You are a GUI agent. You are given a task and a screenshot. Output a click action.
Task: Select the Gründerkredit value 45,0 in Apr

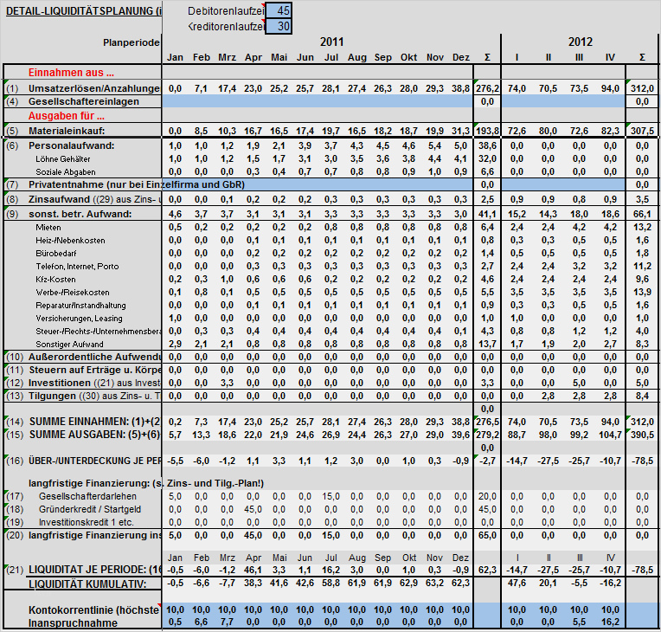click(253, 509)
